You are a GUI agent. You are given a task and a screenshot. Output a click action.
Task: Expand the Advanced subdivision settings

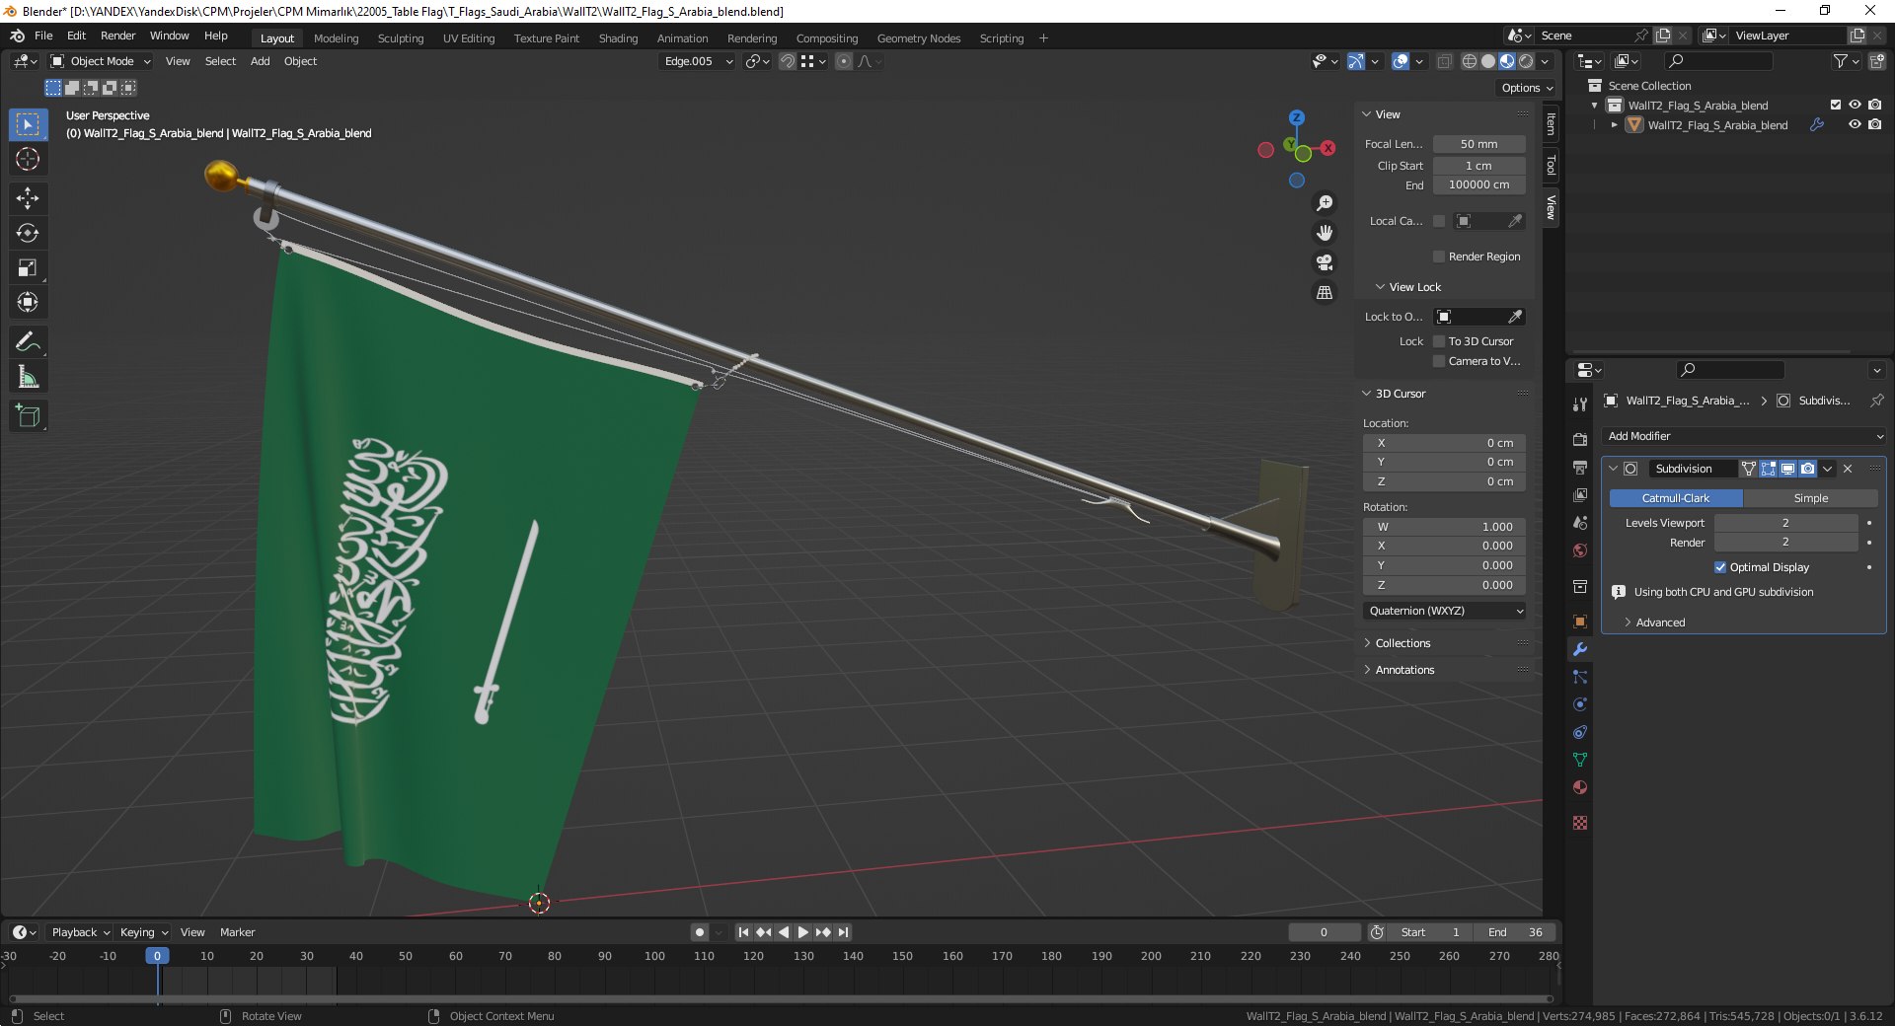tap(1660, 623)
